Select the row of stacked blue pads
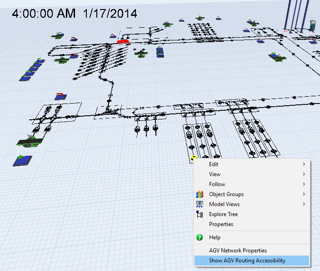Screen dimensions: 320x271 [x=33, y=69]
